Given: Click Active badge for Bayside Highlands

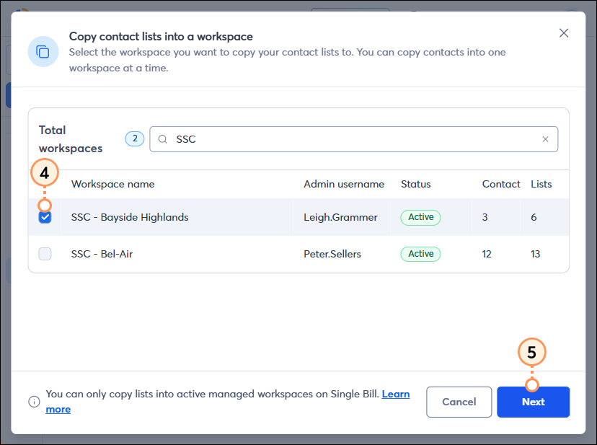Looking at the screenshot, I should click(x=420, y=217).
